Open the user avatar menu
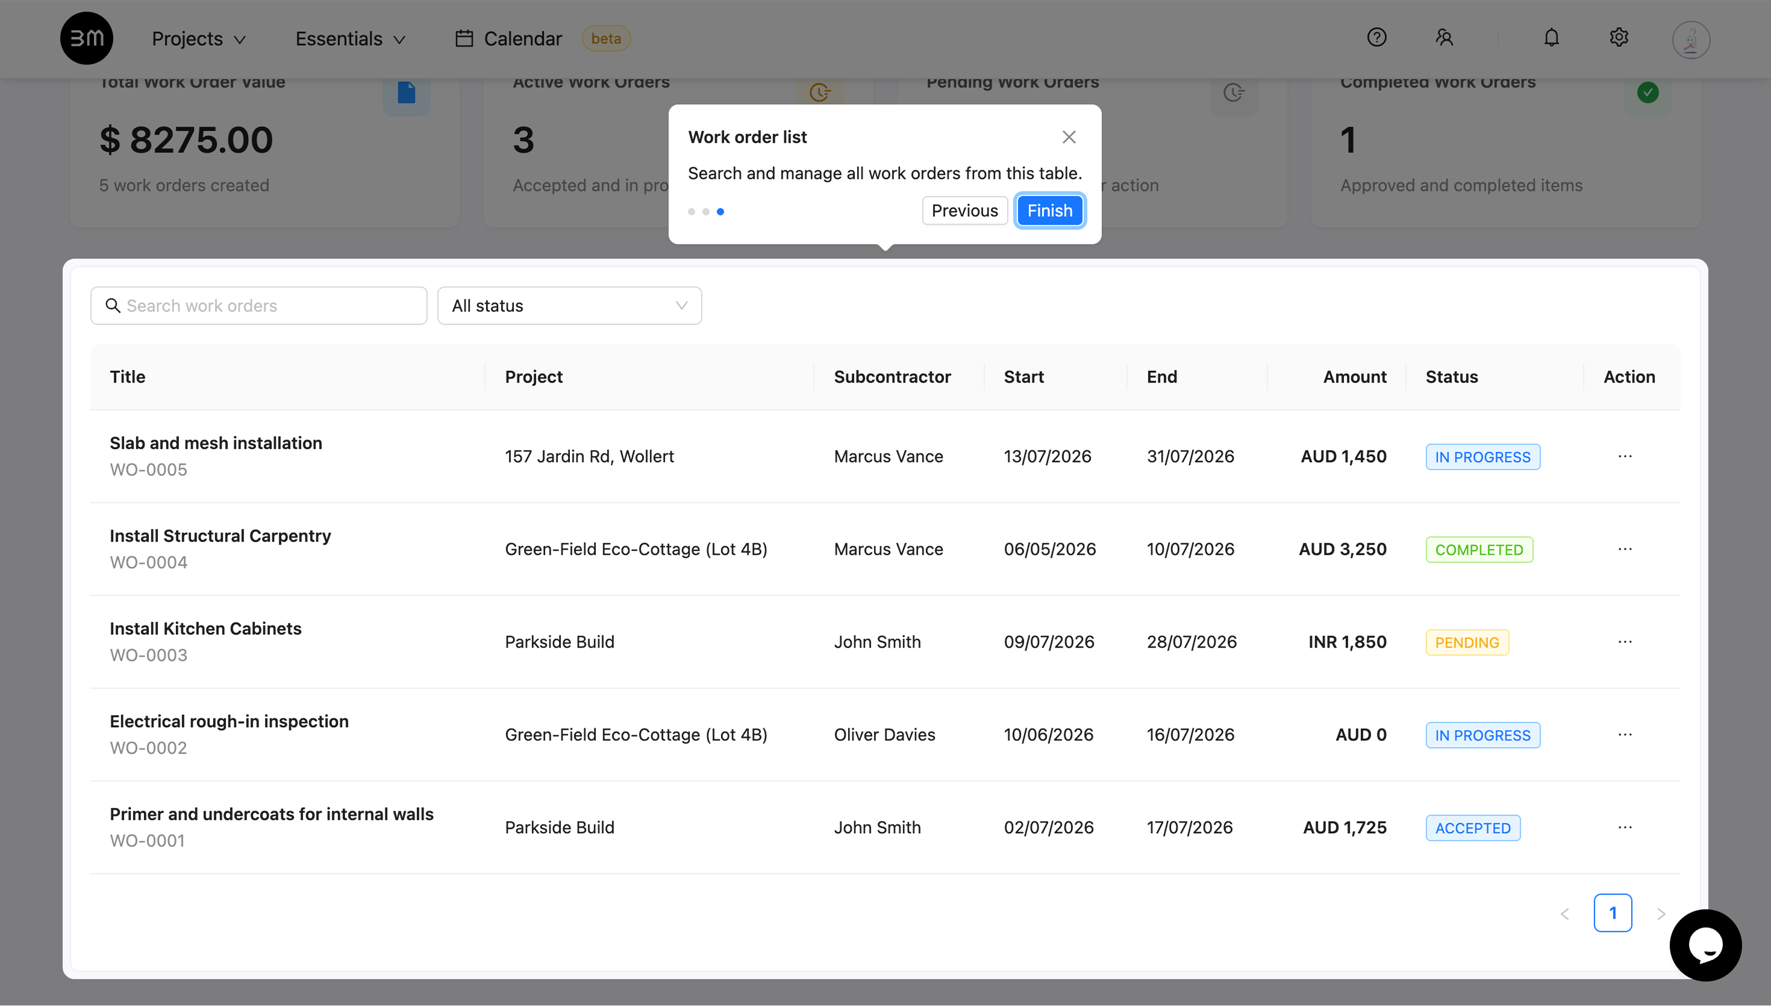Screen dimensions: 1771x1006 pyautogui.click(x=1691, y=39)
